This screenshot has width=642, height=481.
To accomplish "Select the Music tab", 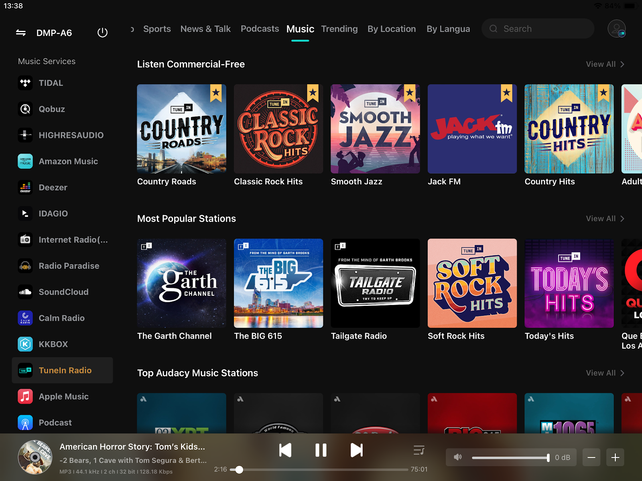I will pos(300,29).
